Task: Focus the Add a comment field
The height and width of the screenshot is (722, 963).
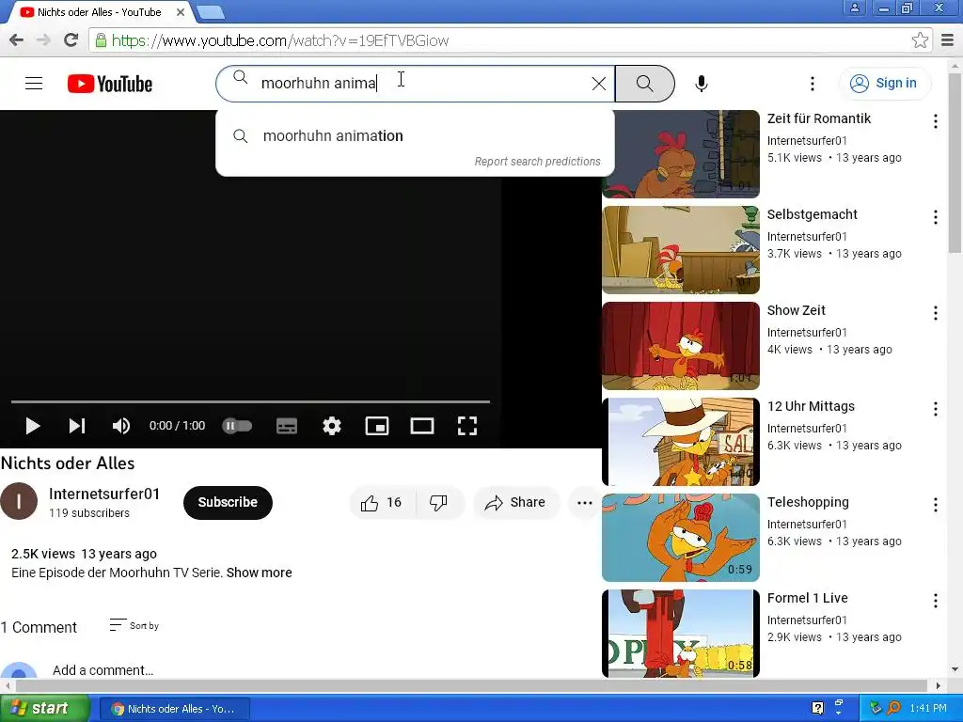Action: (x=103, y=669)
